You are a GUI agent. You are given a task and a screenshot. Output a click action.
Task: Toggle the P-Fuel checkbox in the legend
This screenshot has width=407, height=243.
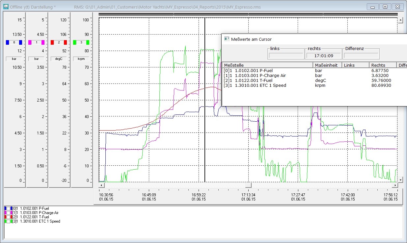coord(9,208)
